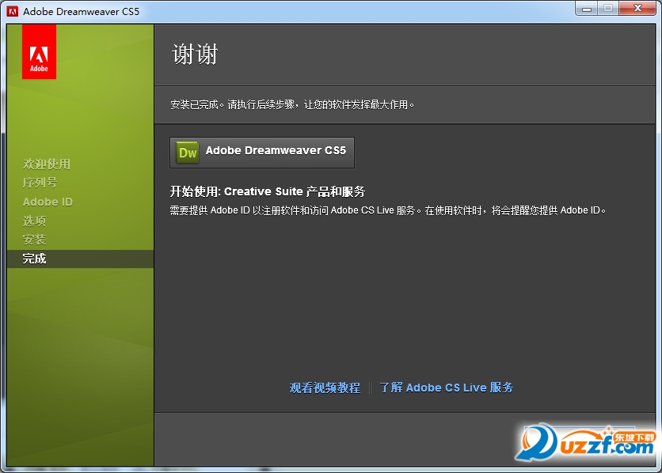Click the 谢谢 heading text
The height and width of the screenshot is (473, 662).
[195, 55]
